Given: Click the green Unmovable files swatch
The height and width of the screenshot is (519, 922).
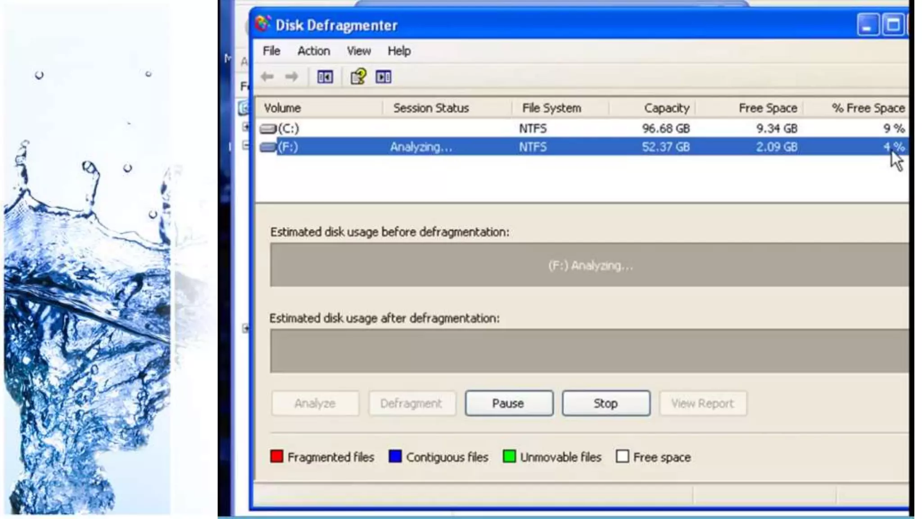Looking at the screenshot, I should point(509,456).
